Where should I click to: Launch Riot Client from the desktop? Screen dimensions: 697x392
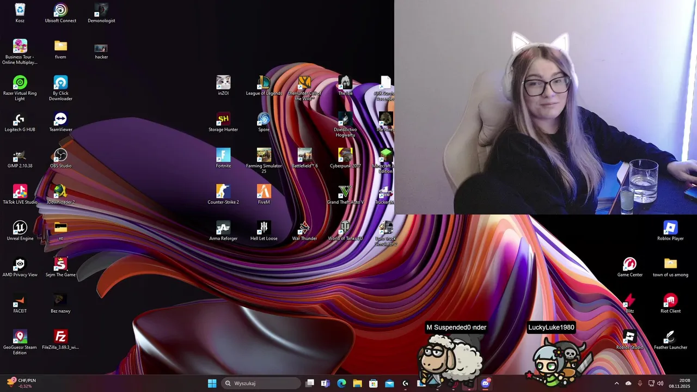coord(670,303)
